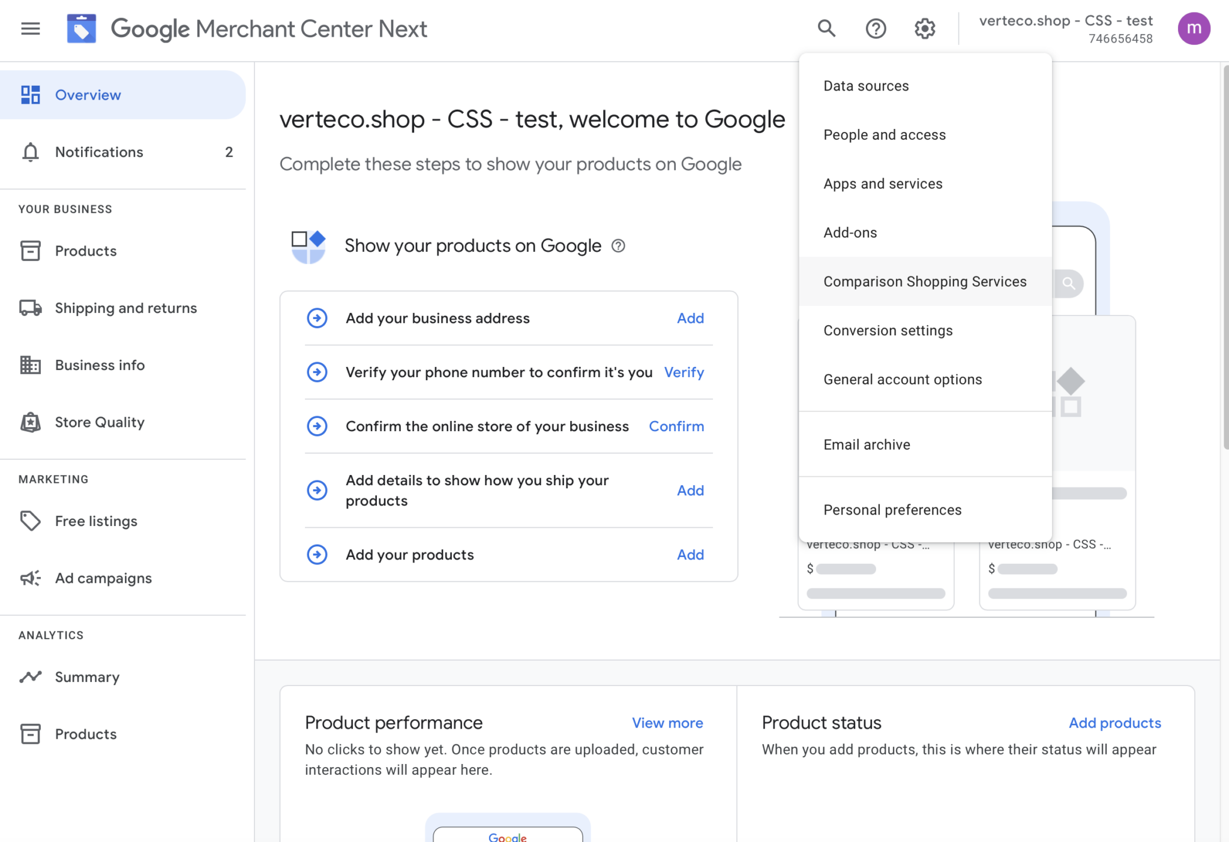
Task: Click View more under Product performance
Action: pos(667,723)
